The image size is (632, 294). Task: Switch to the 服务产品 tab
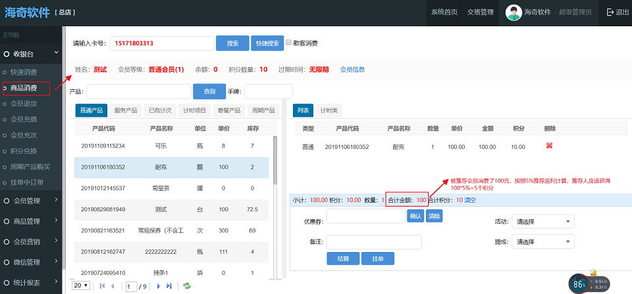click(x=125, y=110)
